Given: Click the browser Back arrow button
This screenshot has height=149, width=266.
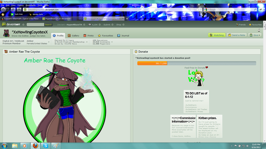Looking at the screenshot, I should point(3,10).
